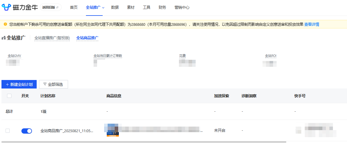The width and height of the screenshot is (347, 143).
Task: Click the plus icon on 新建全站计划
Action: coord(7,84)
